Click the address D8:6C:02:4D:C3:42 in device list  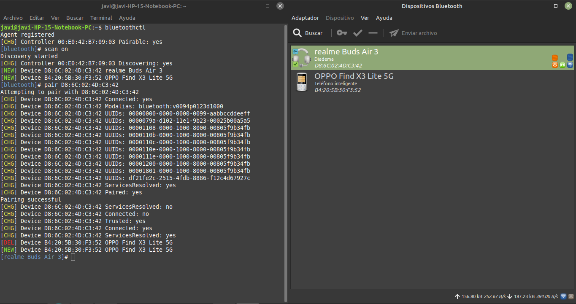[338, 65]
